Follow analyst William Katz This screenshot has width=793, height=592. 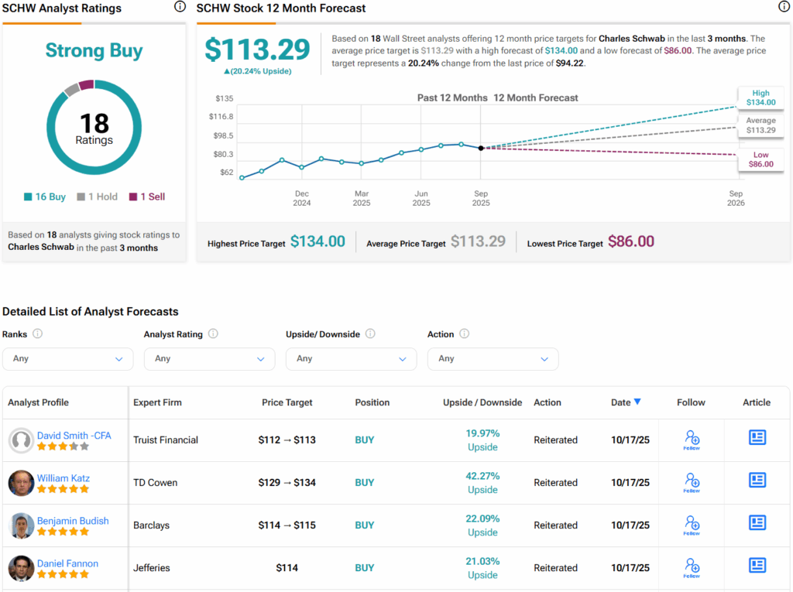[x=692, y=483]
